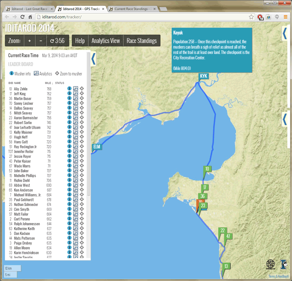Zoom to musher John Baker
Viewport: 292px width, 281px height.
tap(82, 170)
